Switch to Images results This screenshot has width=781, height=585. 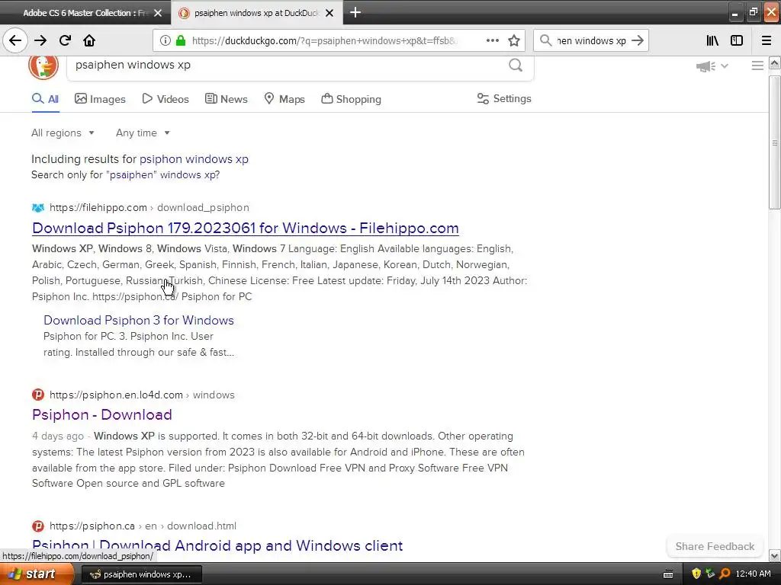[100, 99]
